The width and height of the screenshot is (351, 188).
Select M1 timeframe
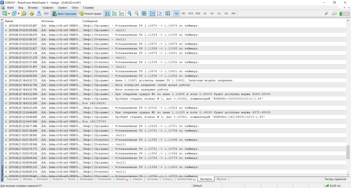point(176,13)
